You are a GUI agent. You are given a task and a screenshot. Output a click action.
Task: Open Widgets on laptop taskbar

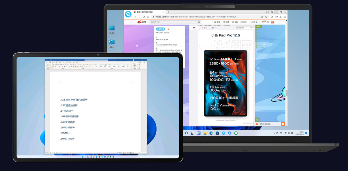[199, 133]
